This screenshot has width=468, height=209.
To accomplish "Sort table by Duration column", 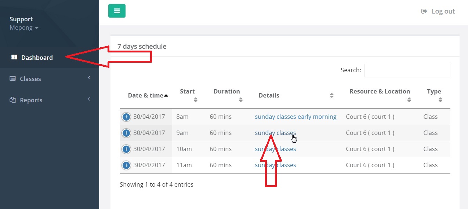I will coord(228,95).
